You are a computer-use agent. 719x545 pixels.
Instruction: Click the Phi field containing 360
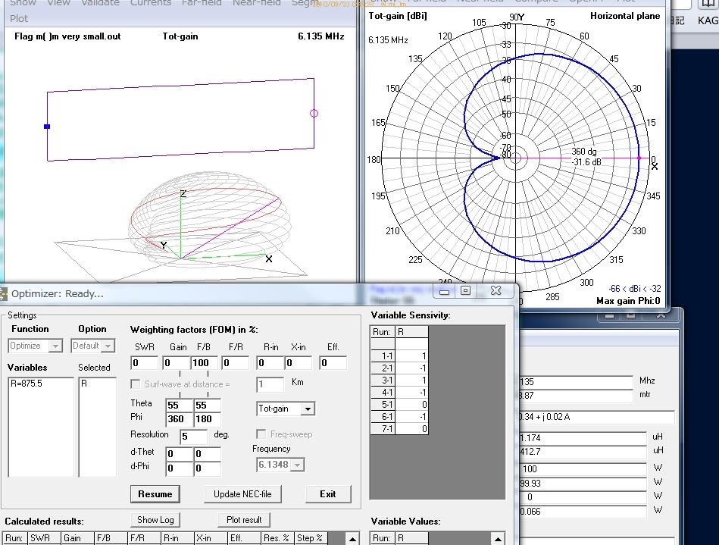(x=180, y=419)
